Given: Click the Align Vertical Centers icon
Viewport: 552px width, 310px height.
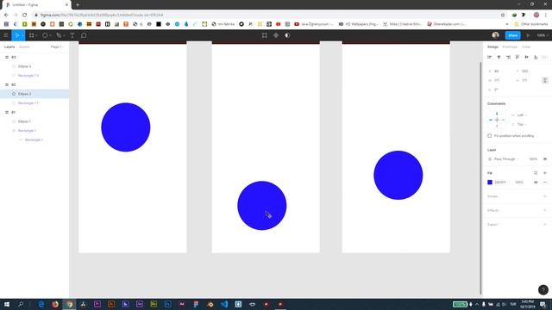Looking at the screenshot, I should 527,57.
